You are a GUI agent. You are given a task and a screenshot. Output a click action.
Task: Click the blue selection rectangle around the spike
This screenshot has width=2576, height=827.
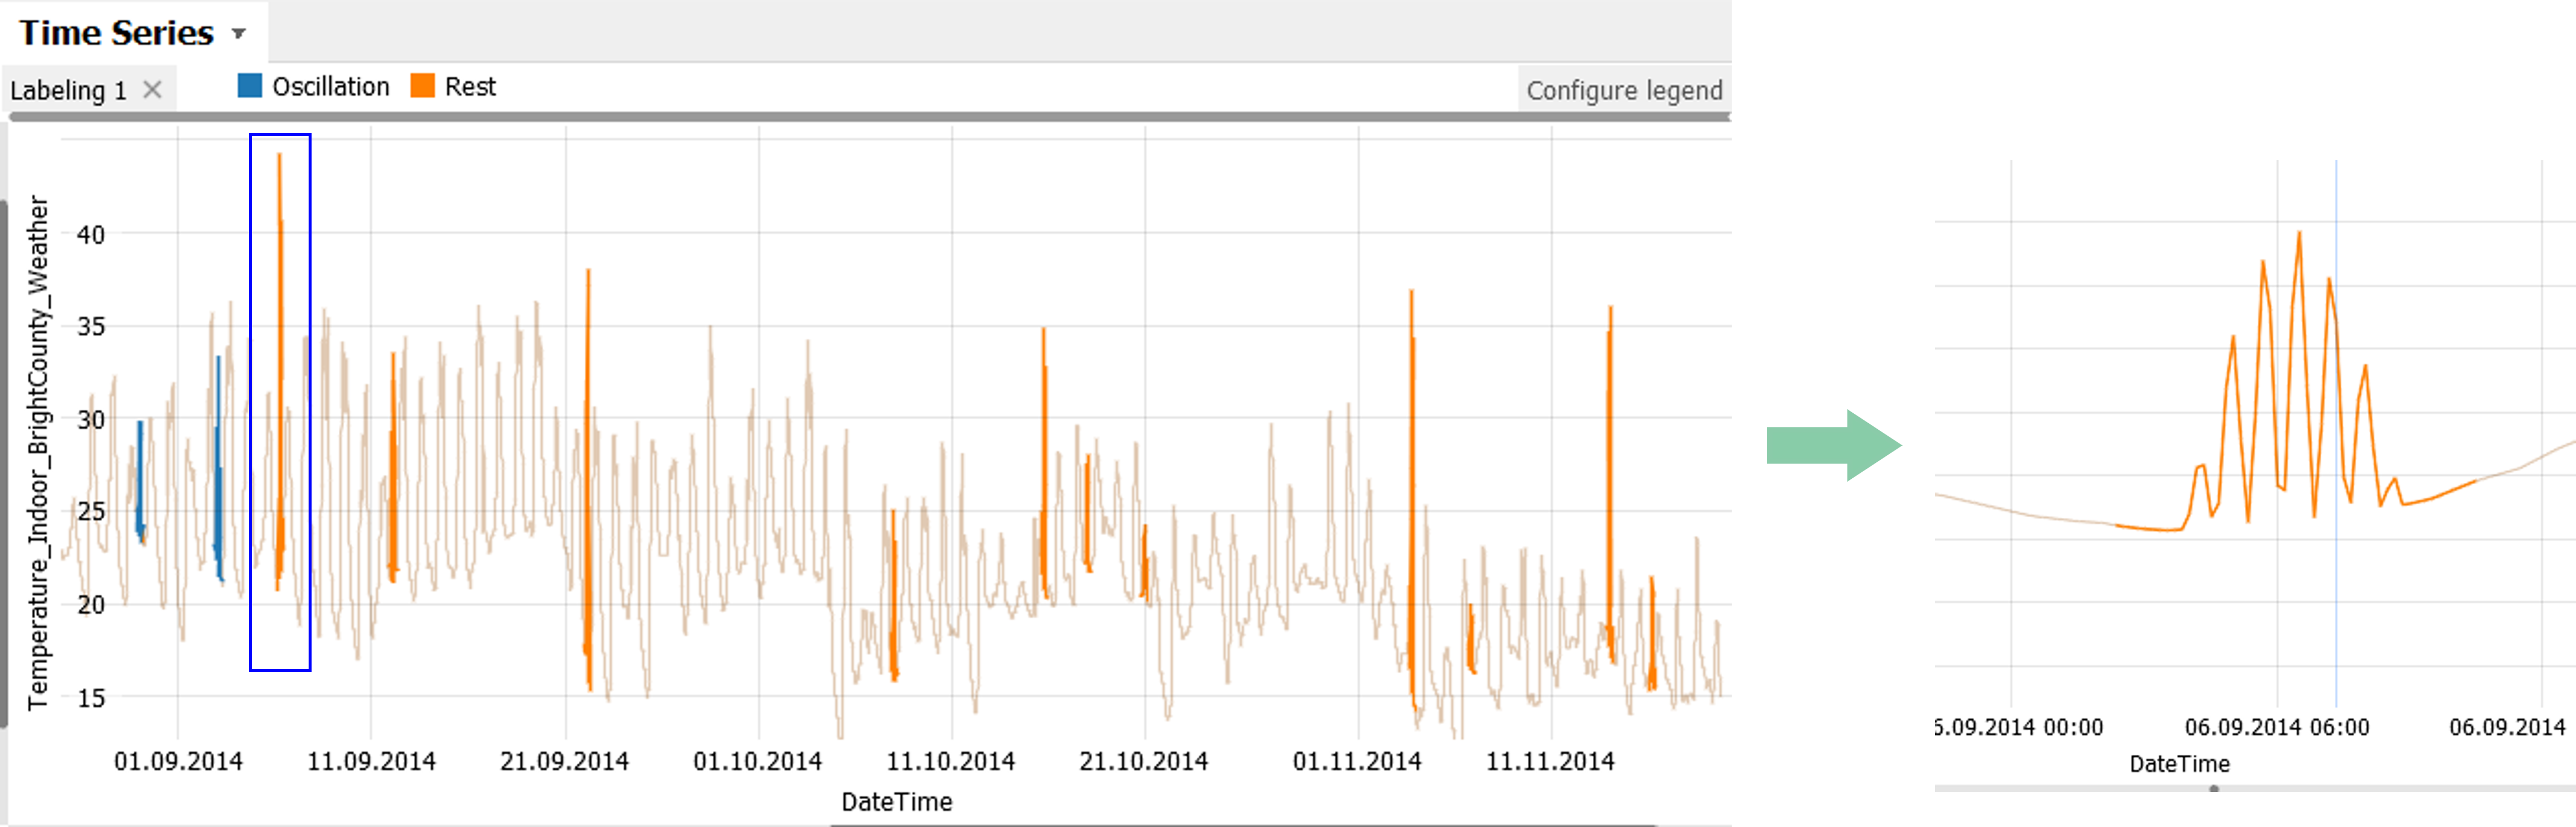250,400
